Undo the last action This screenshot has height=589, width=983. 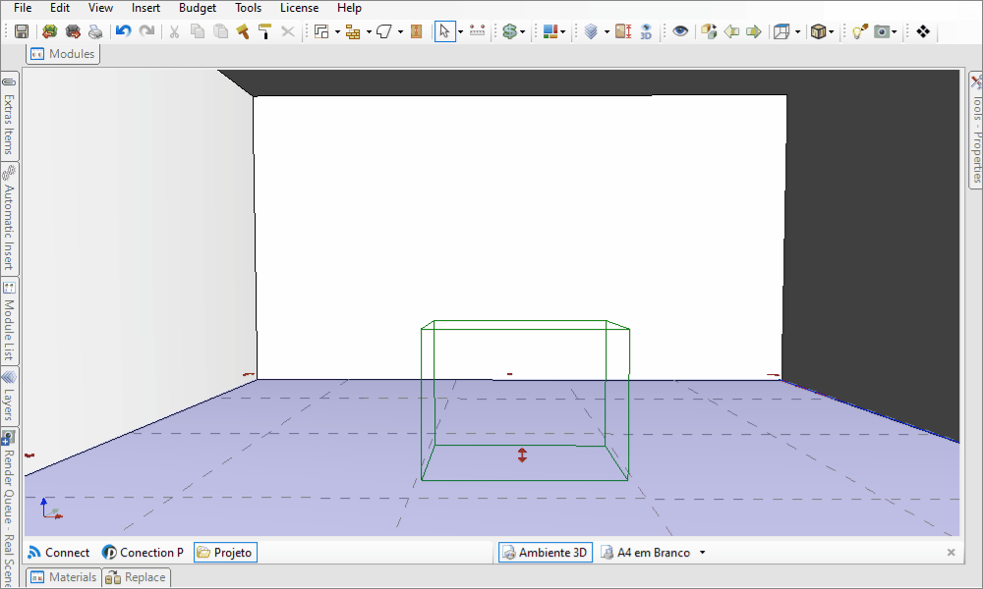pos(124,31)
